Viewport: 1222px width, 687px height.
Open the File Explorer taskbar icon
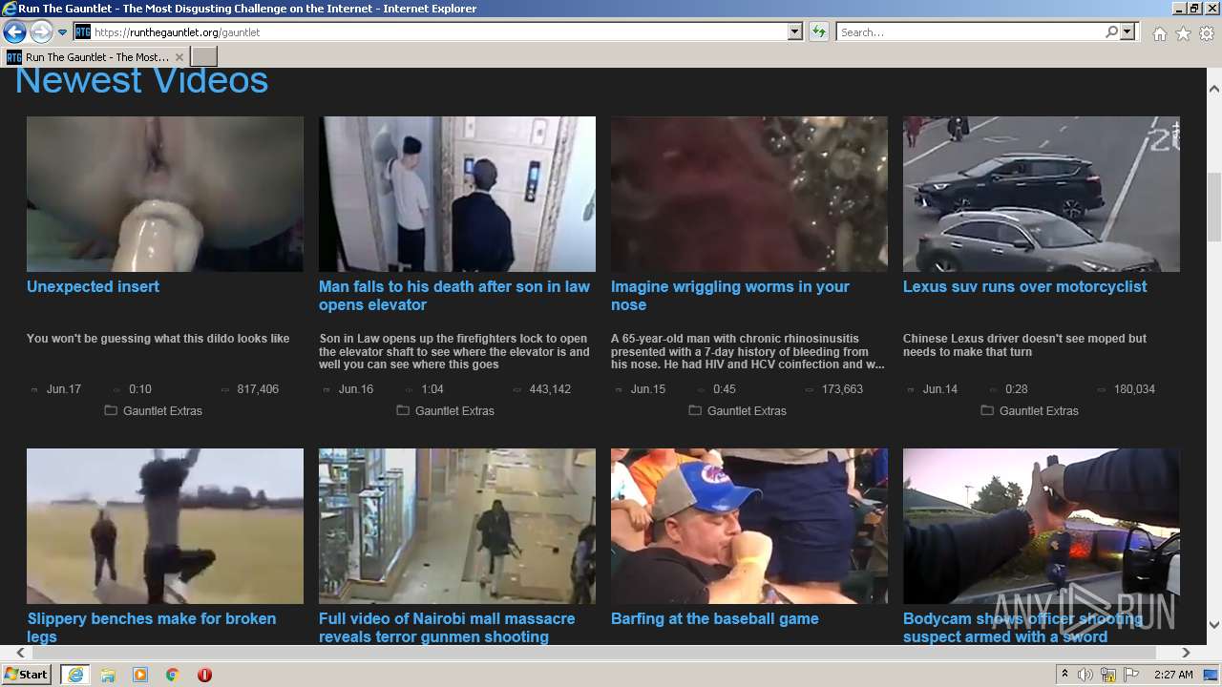[108, 675]
